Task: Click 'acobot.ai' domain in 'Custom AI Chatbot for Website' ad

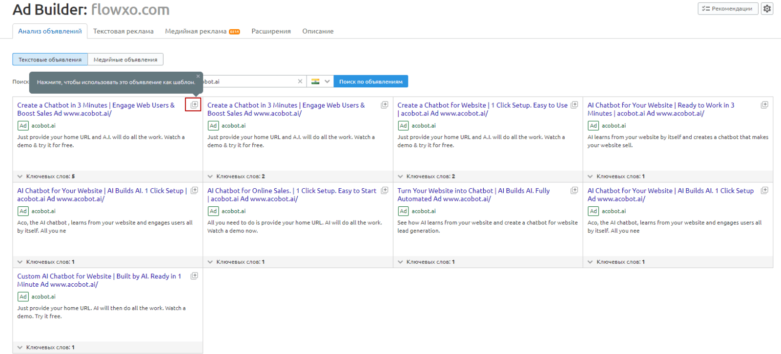Action: point(43,296)
